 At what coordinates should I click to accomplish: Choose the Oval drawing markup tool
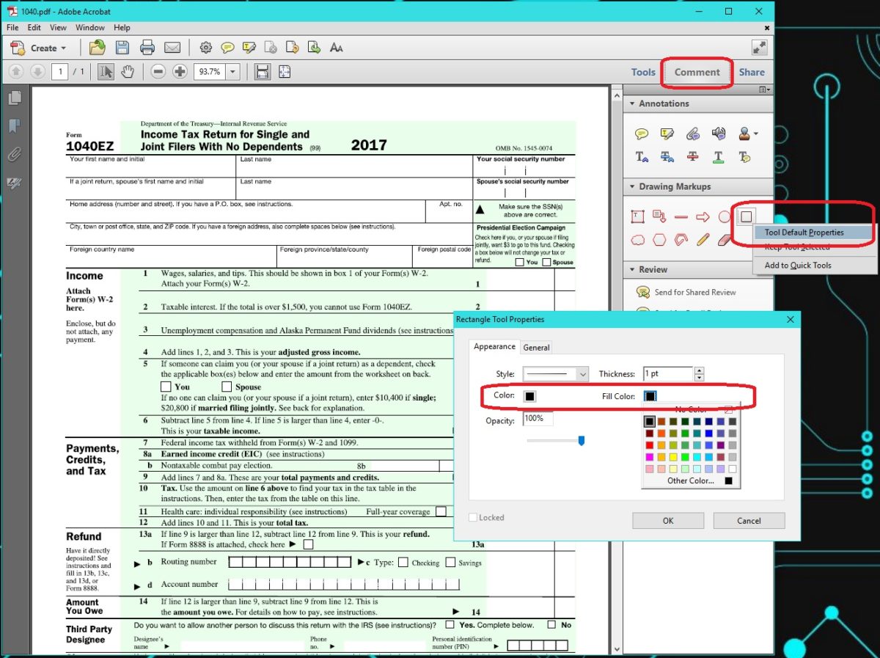pos(725,216)
